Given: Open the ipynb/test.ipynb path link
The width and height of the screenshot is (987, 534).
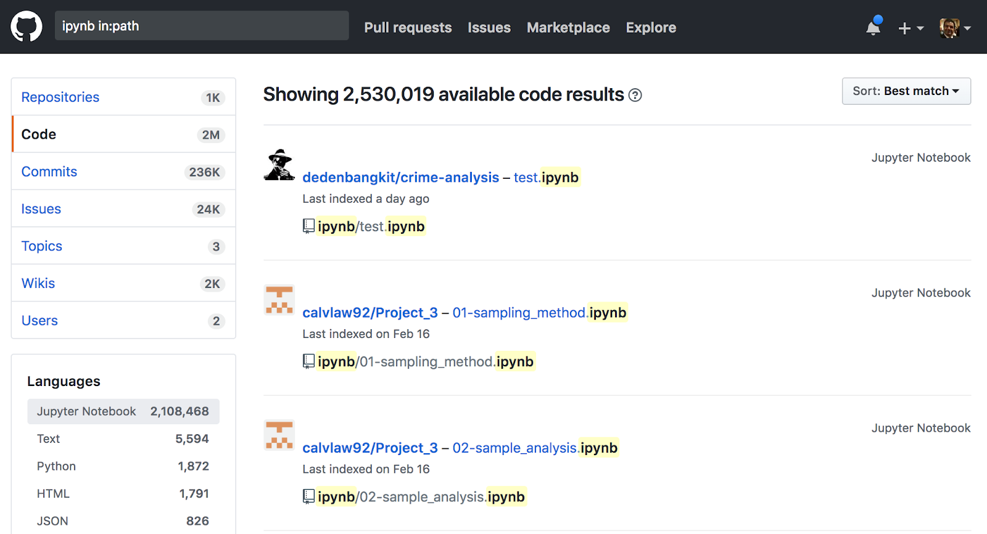Looking at the screenshot, I should point(371,226).
